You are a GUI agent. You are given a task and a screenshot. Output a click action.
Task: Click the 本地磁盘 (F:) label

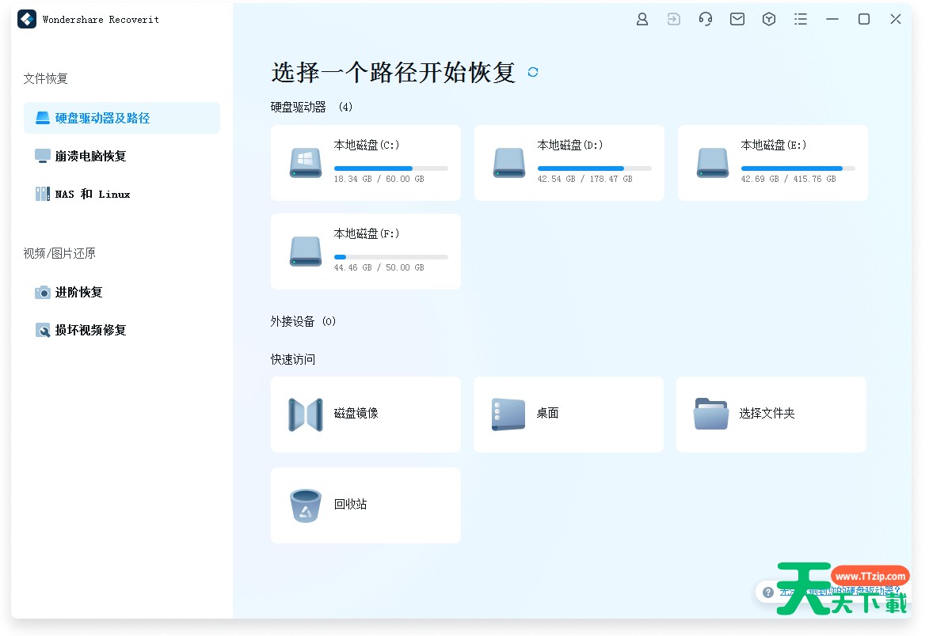pyautogui.click(x=366, y=233)
